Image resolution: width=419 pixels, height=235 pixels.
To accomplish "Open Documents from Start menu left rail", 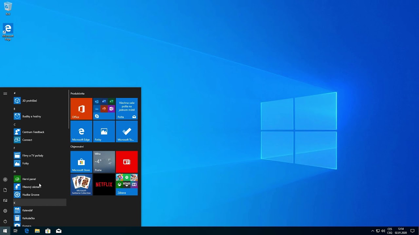I will tap(5, 190).
